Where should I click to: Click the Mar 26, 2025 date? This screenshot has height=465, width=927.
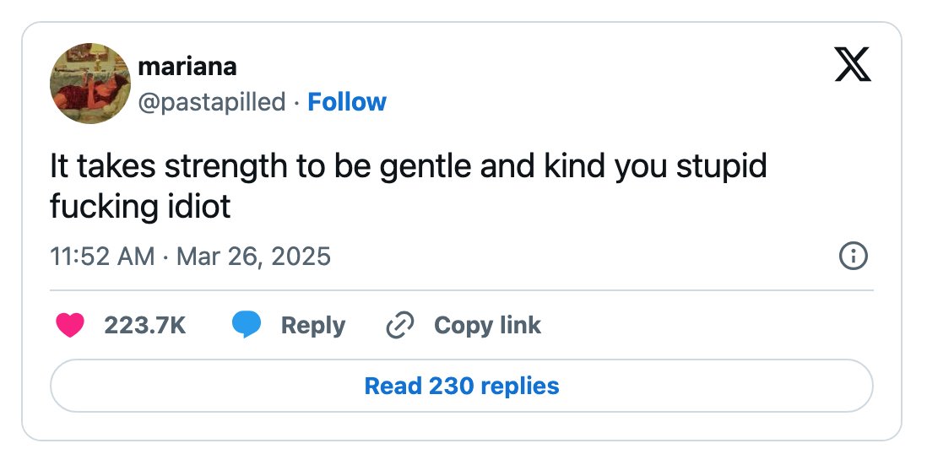(253, 257)
